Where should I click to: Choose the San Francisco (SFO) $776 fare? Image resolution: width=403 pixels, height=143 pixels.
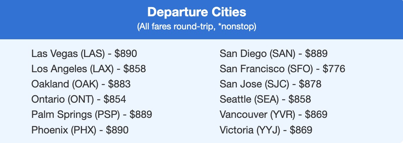pyautogui.click(x=282, y=69)
